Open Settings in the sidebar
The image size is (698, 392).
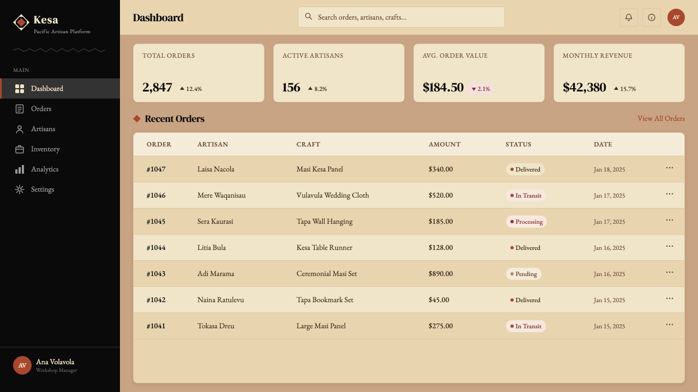[60, 189]
